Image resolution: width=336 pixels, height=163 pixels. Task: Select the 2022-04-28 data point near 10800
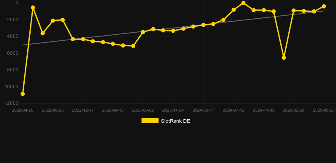point(23,94)
